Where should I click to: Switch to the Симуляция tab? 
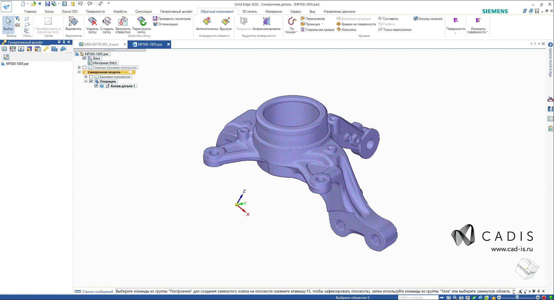pyautogui.click(x=143, y=12)
